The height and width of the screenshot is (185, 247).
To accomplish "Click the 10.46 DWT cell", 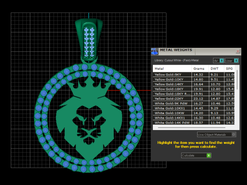I will pos(217,103).
